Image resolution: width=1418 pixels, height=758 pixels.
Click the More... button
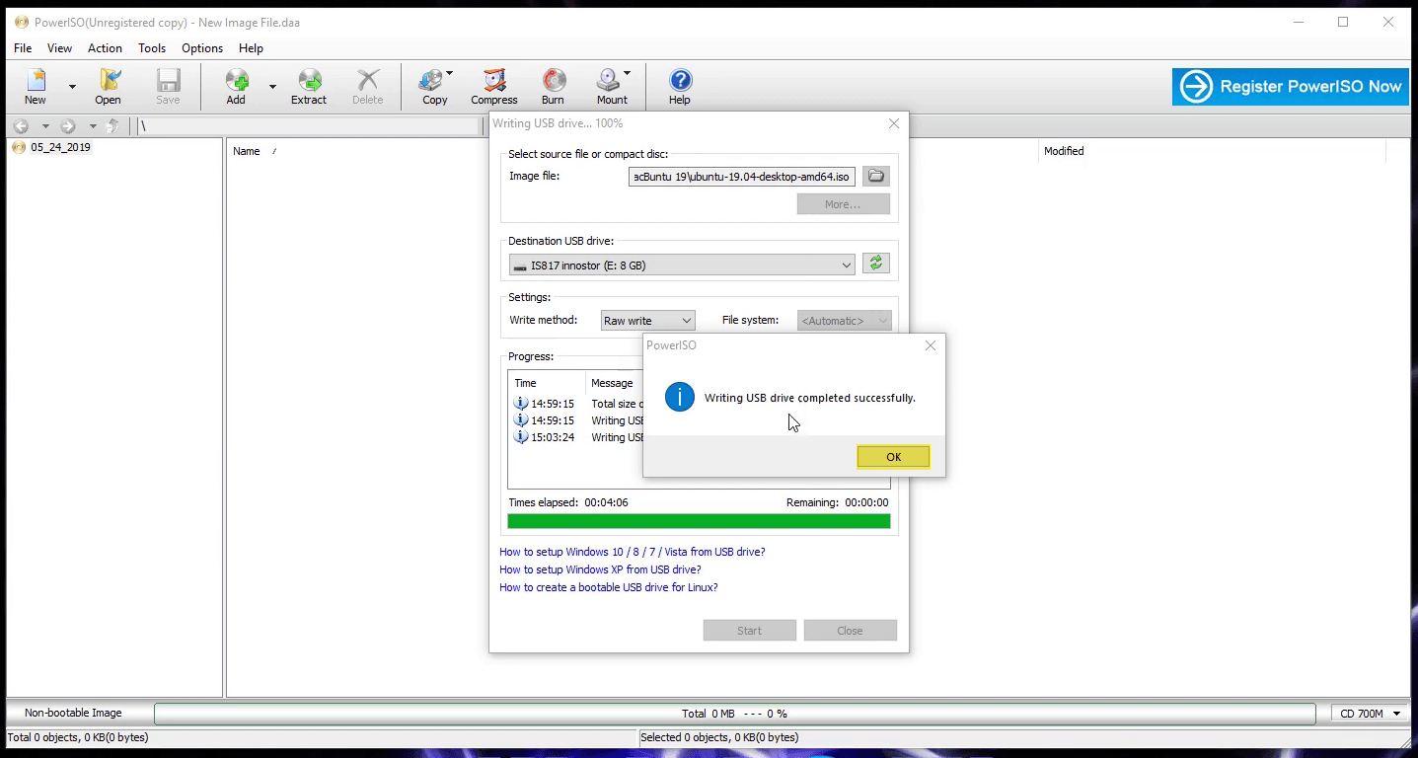(x=844, y=204)
